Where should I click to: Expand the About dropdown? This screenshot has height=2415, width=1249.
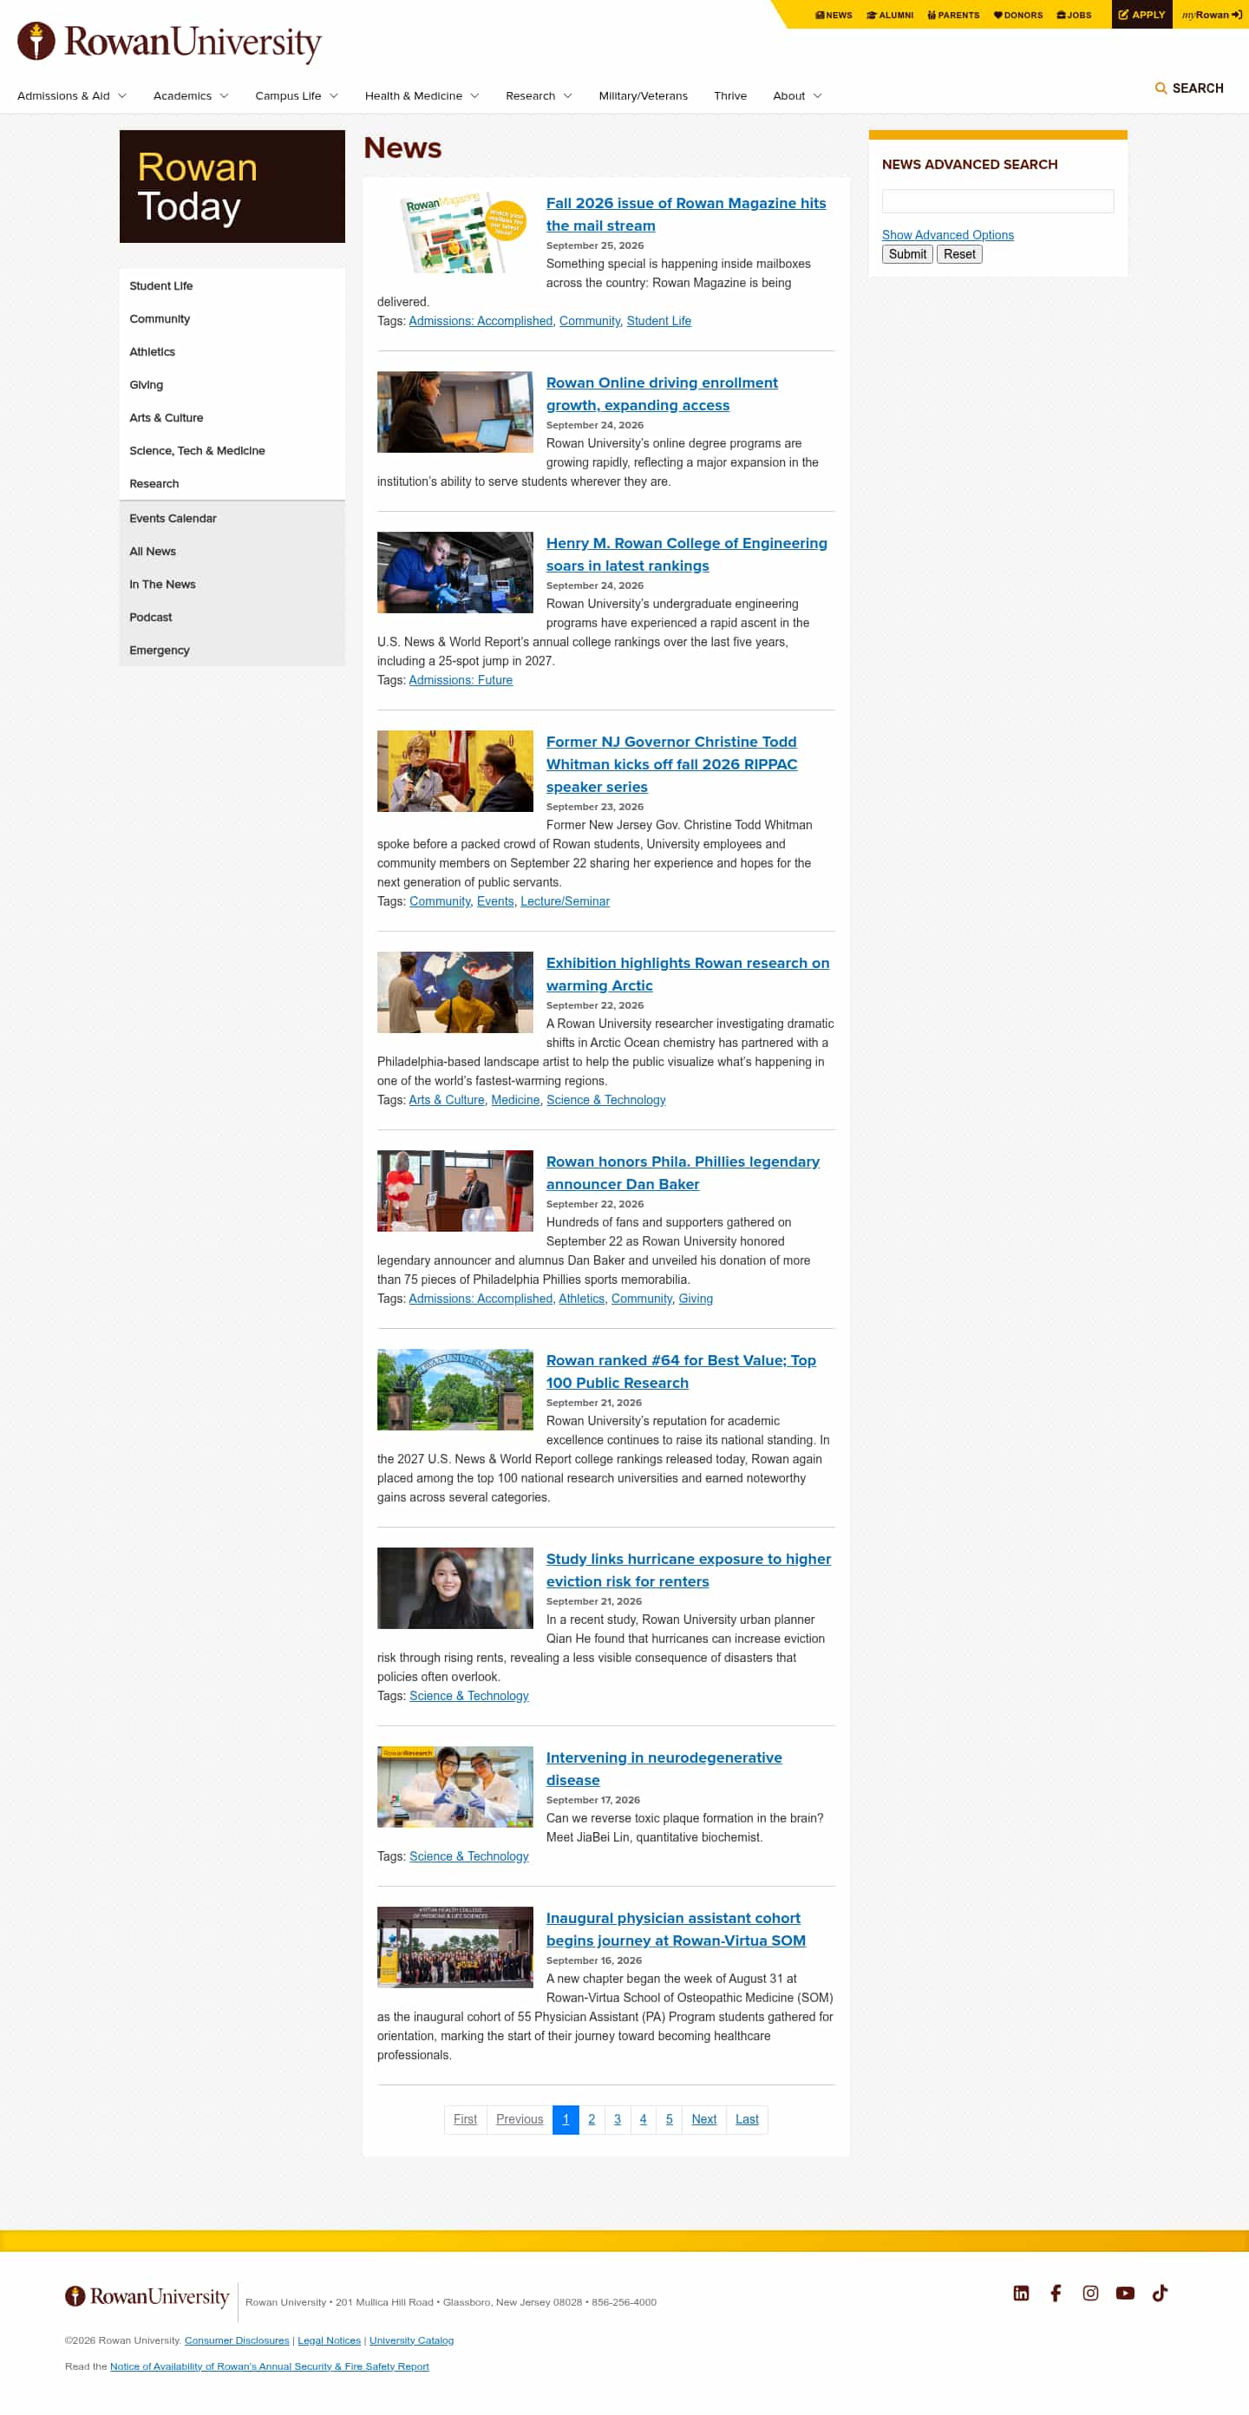point(797,95)
